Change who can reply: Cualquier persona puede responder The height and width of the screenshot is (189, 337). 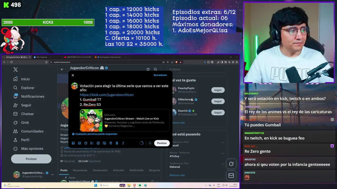point(95,134)
